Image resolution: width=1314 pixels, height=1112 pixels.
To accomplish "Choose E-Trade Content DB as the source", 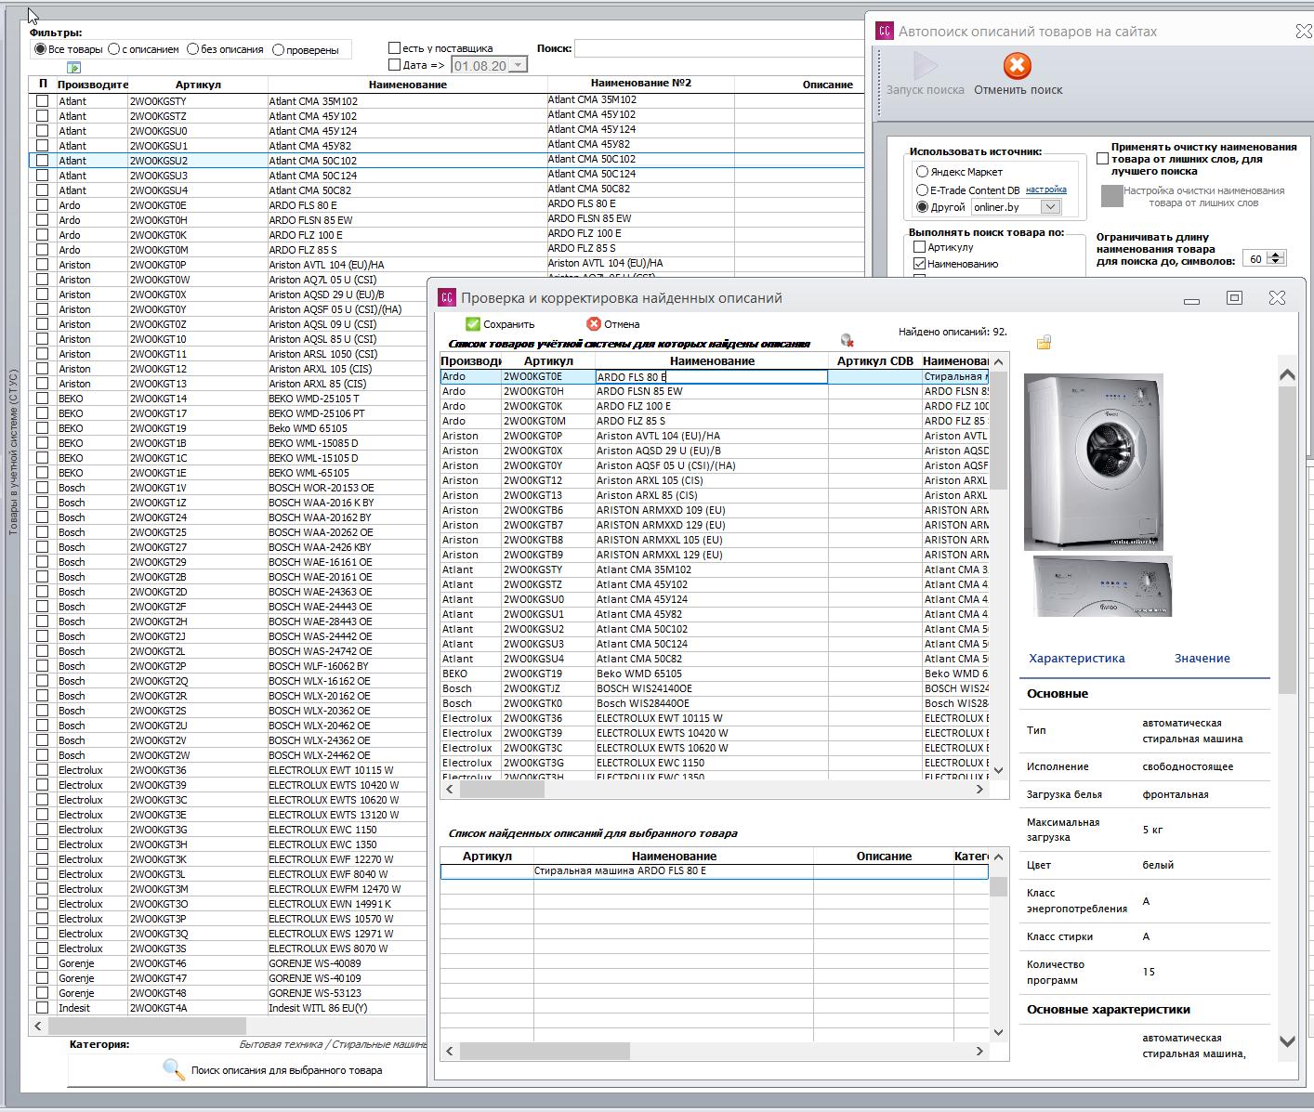I will pyautogui.click(x=922, y=190).
